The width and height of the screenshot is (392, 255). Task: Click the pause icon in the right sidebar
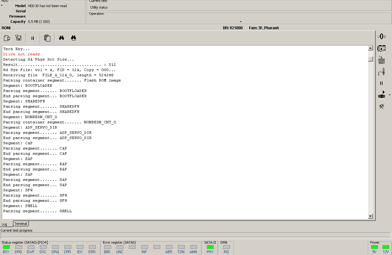click(x=381, y=83)
